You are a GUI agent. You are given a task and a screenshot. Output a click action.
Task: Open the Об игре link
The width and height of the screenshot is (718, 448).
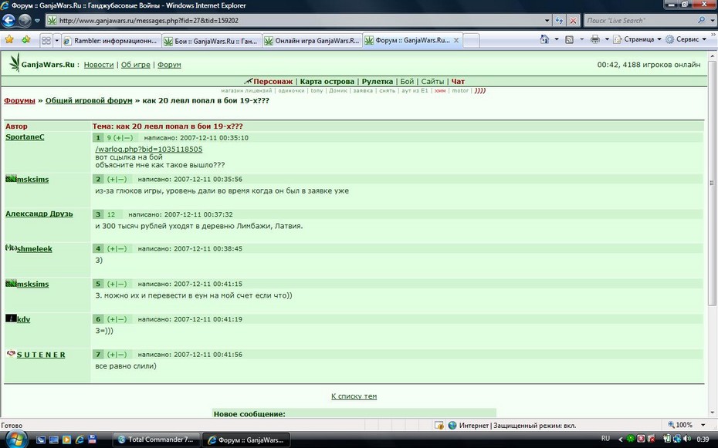(136, 65)
